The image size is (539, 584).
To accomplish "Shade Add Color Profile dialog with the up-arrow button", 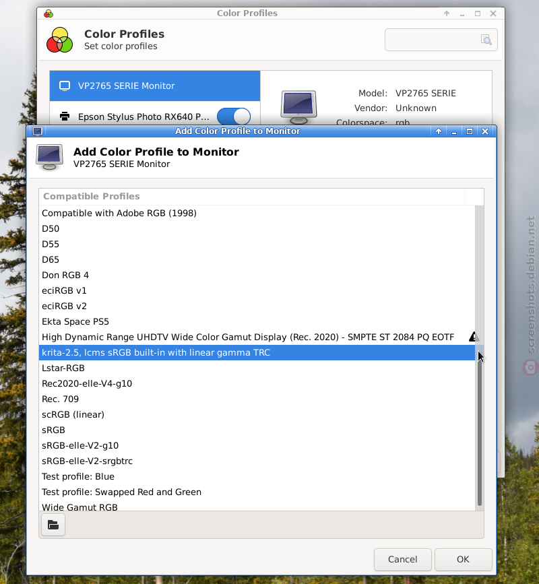I will tap(439, 131).
